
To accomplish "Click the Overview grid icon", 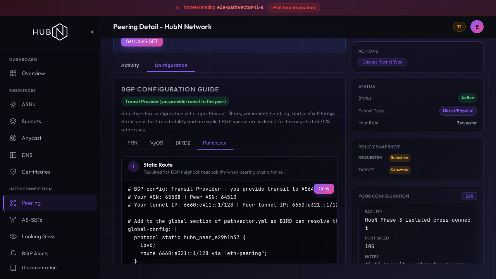I will point(13,73).
